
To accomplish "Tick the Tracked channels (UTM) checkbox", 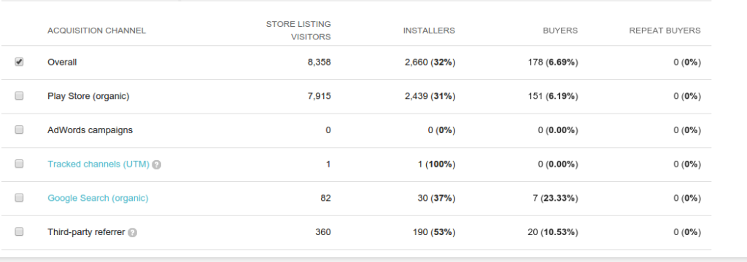I will coord(19,164).
